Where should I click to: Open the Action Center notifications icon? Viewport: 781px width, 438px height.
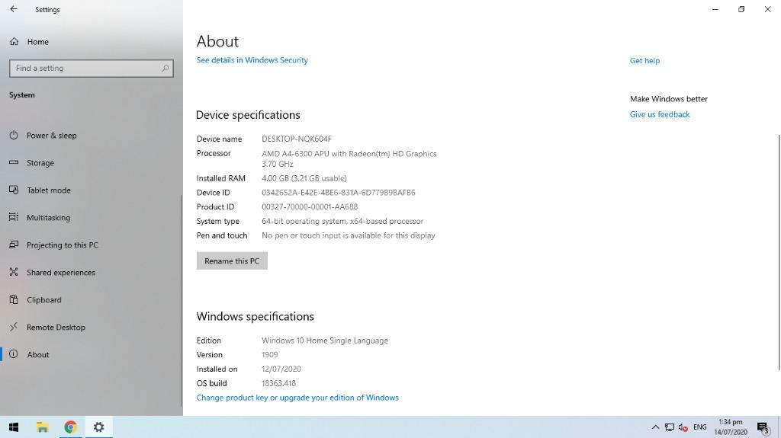click(x=762, y=427)
